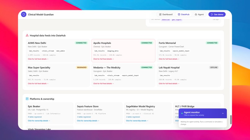Image resolution: width=250 pixels, height=140 pixels.
Task: Click Sepsis Feature Store 3 tables registered
Action: click(84, 117)
